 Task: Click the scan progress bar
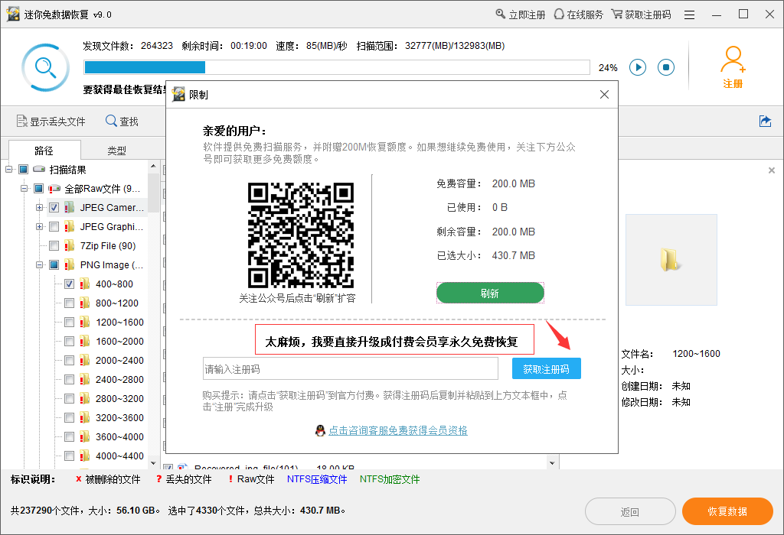[x=337, y=67]
